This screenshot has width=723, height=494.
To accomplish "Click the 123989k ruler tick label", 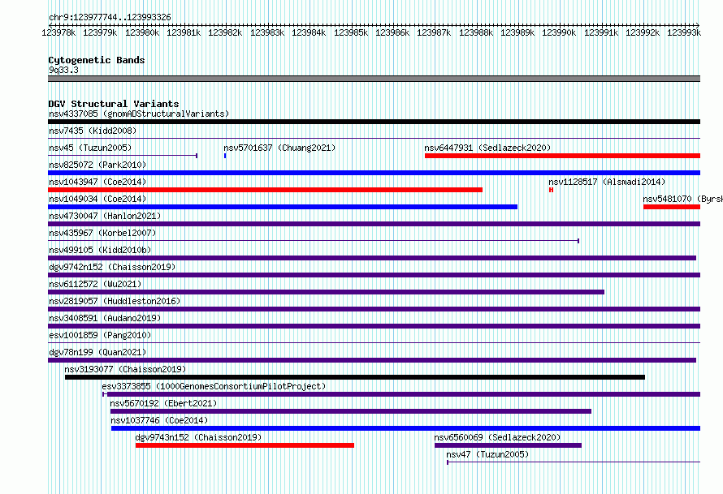I will click(517, 32).
